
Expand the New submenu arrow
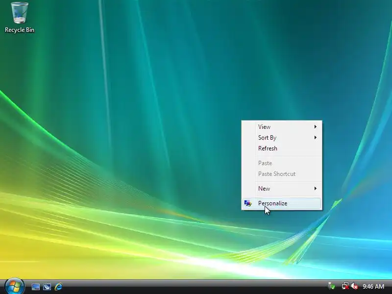point(316,189)
